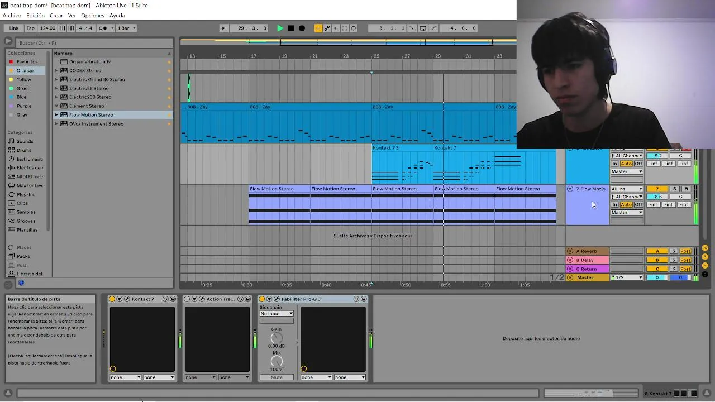
Task: Enable the Action Tre... device activator
Action: [187, 299]
